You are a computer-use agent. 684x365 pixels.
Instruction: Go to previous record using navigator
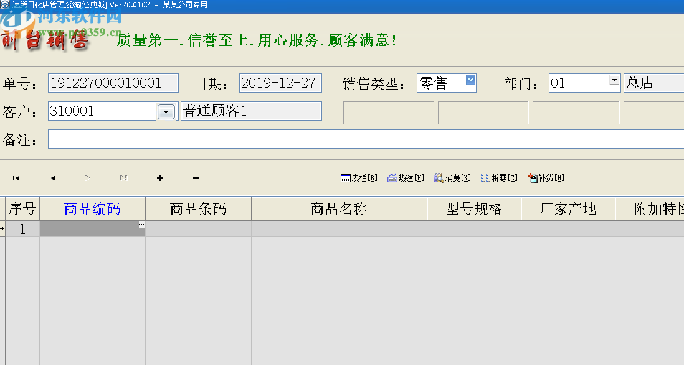(x=52, y=178)
